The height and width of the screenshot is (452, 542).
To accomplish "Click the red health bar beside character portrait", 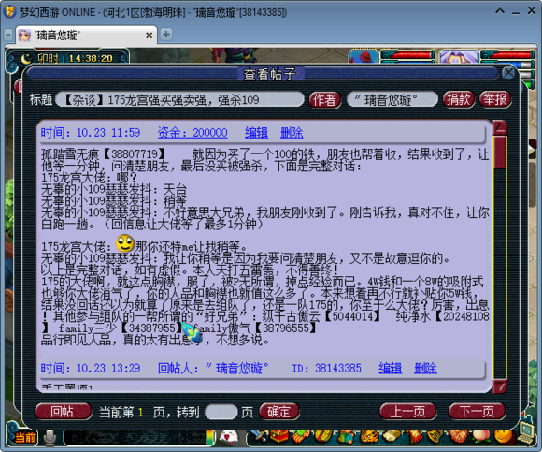I will point(507,54).
